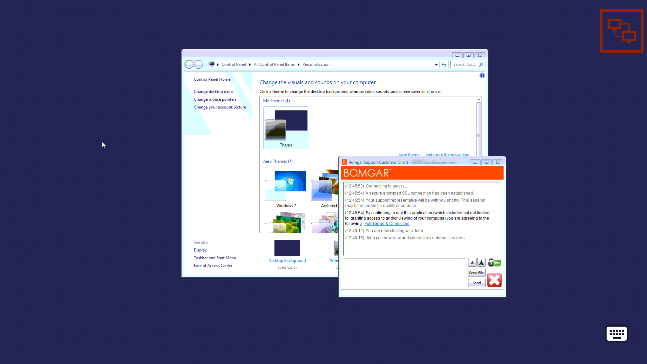The height and width of the screenshot is (364, 647).
Task: Select Control Panel in breadcrumb
Action: point(234,64)
